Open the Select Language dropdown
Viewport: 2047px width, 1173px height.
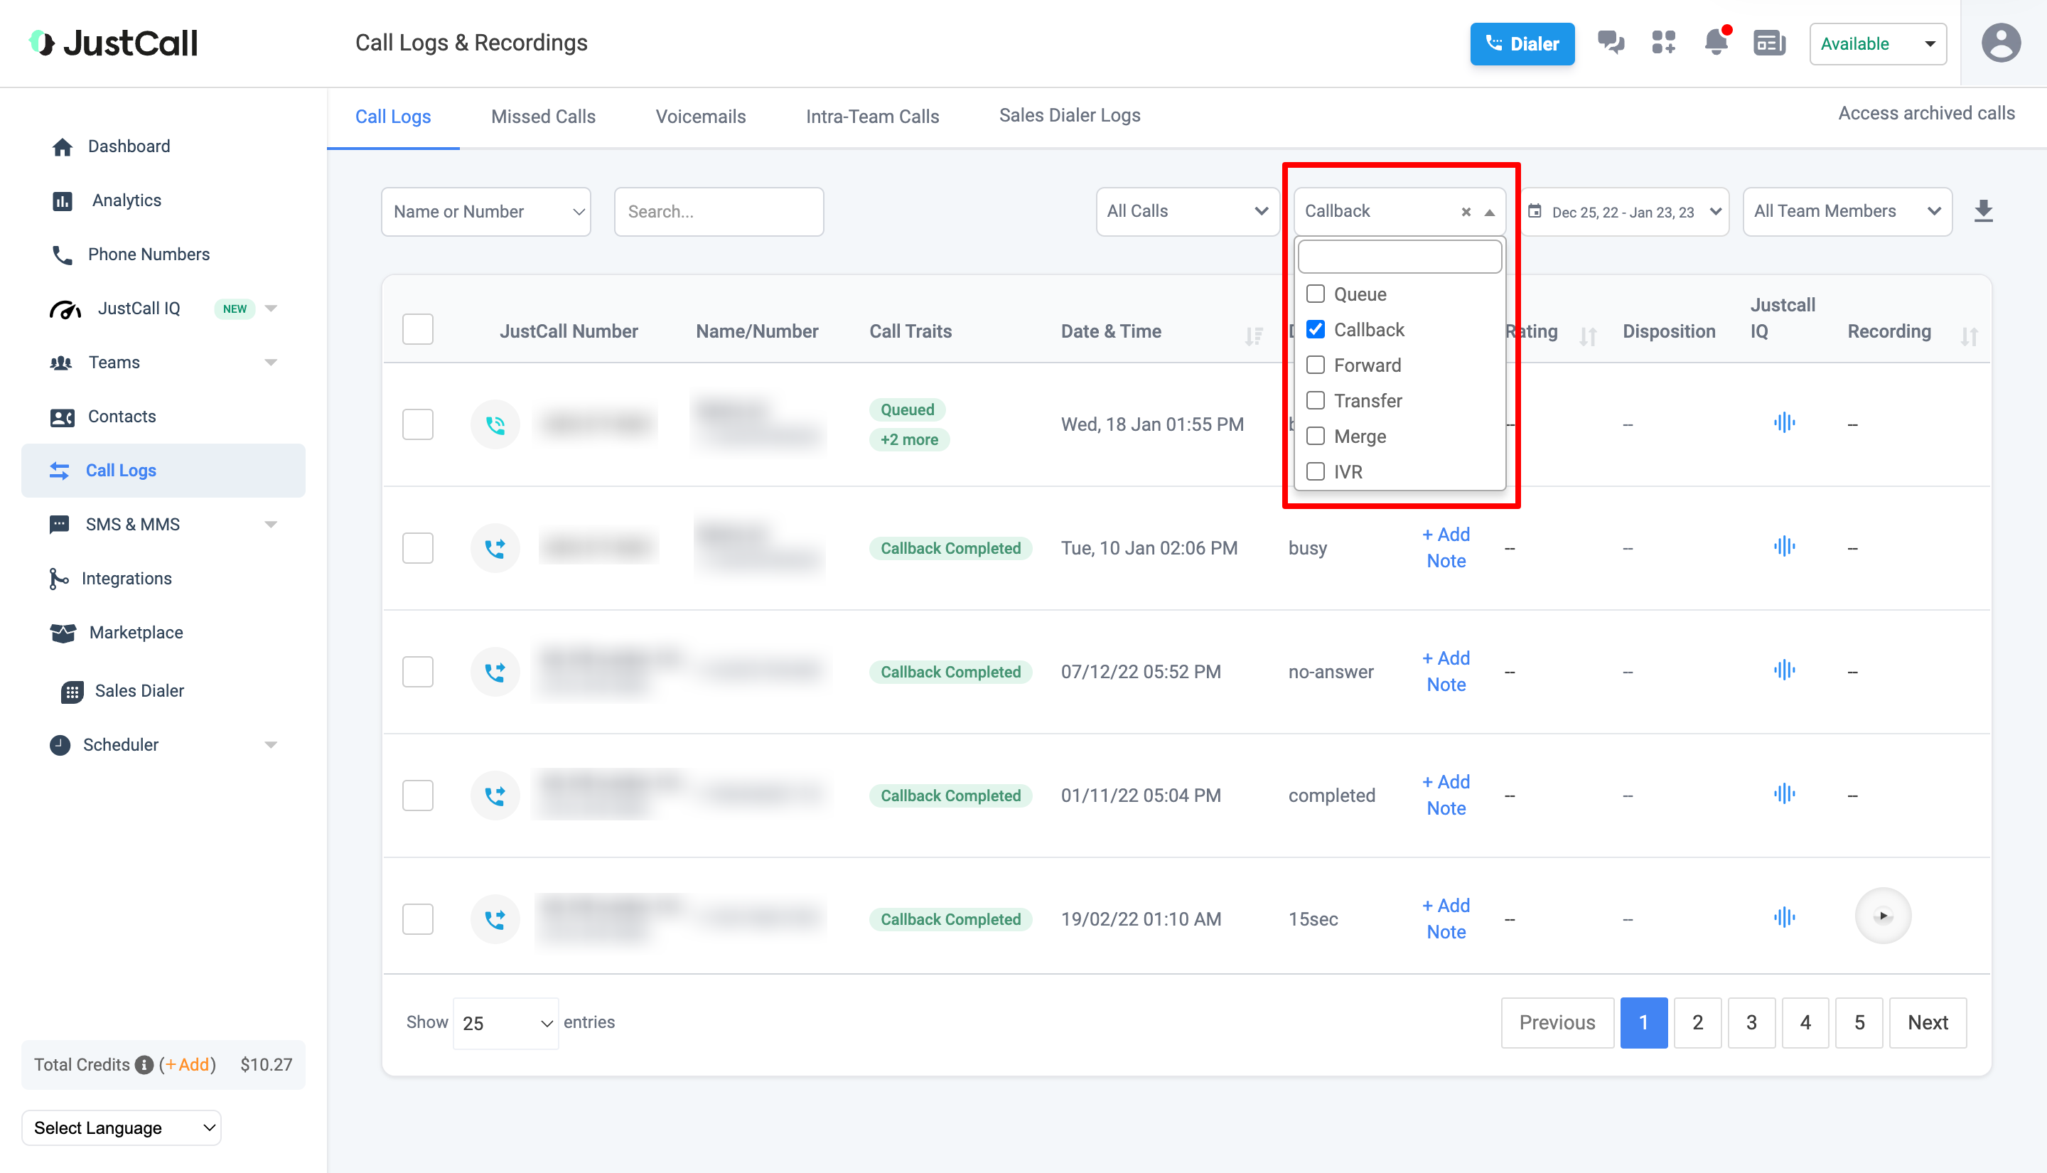tap(122, 1128)
